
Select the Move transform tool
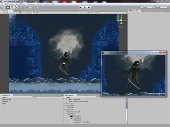coord(8,7)
